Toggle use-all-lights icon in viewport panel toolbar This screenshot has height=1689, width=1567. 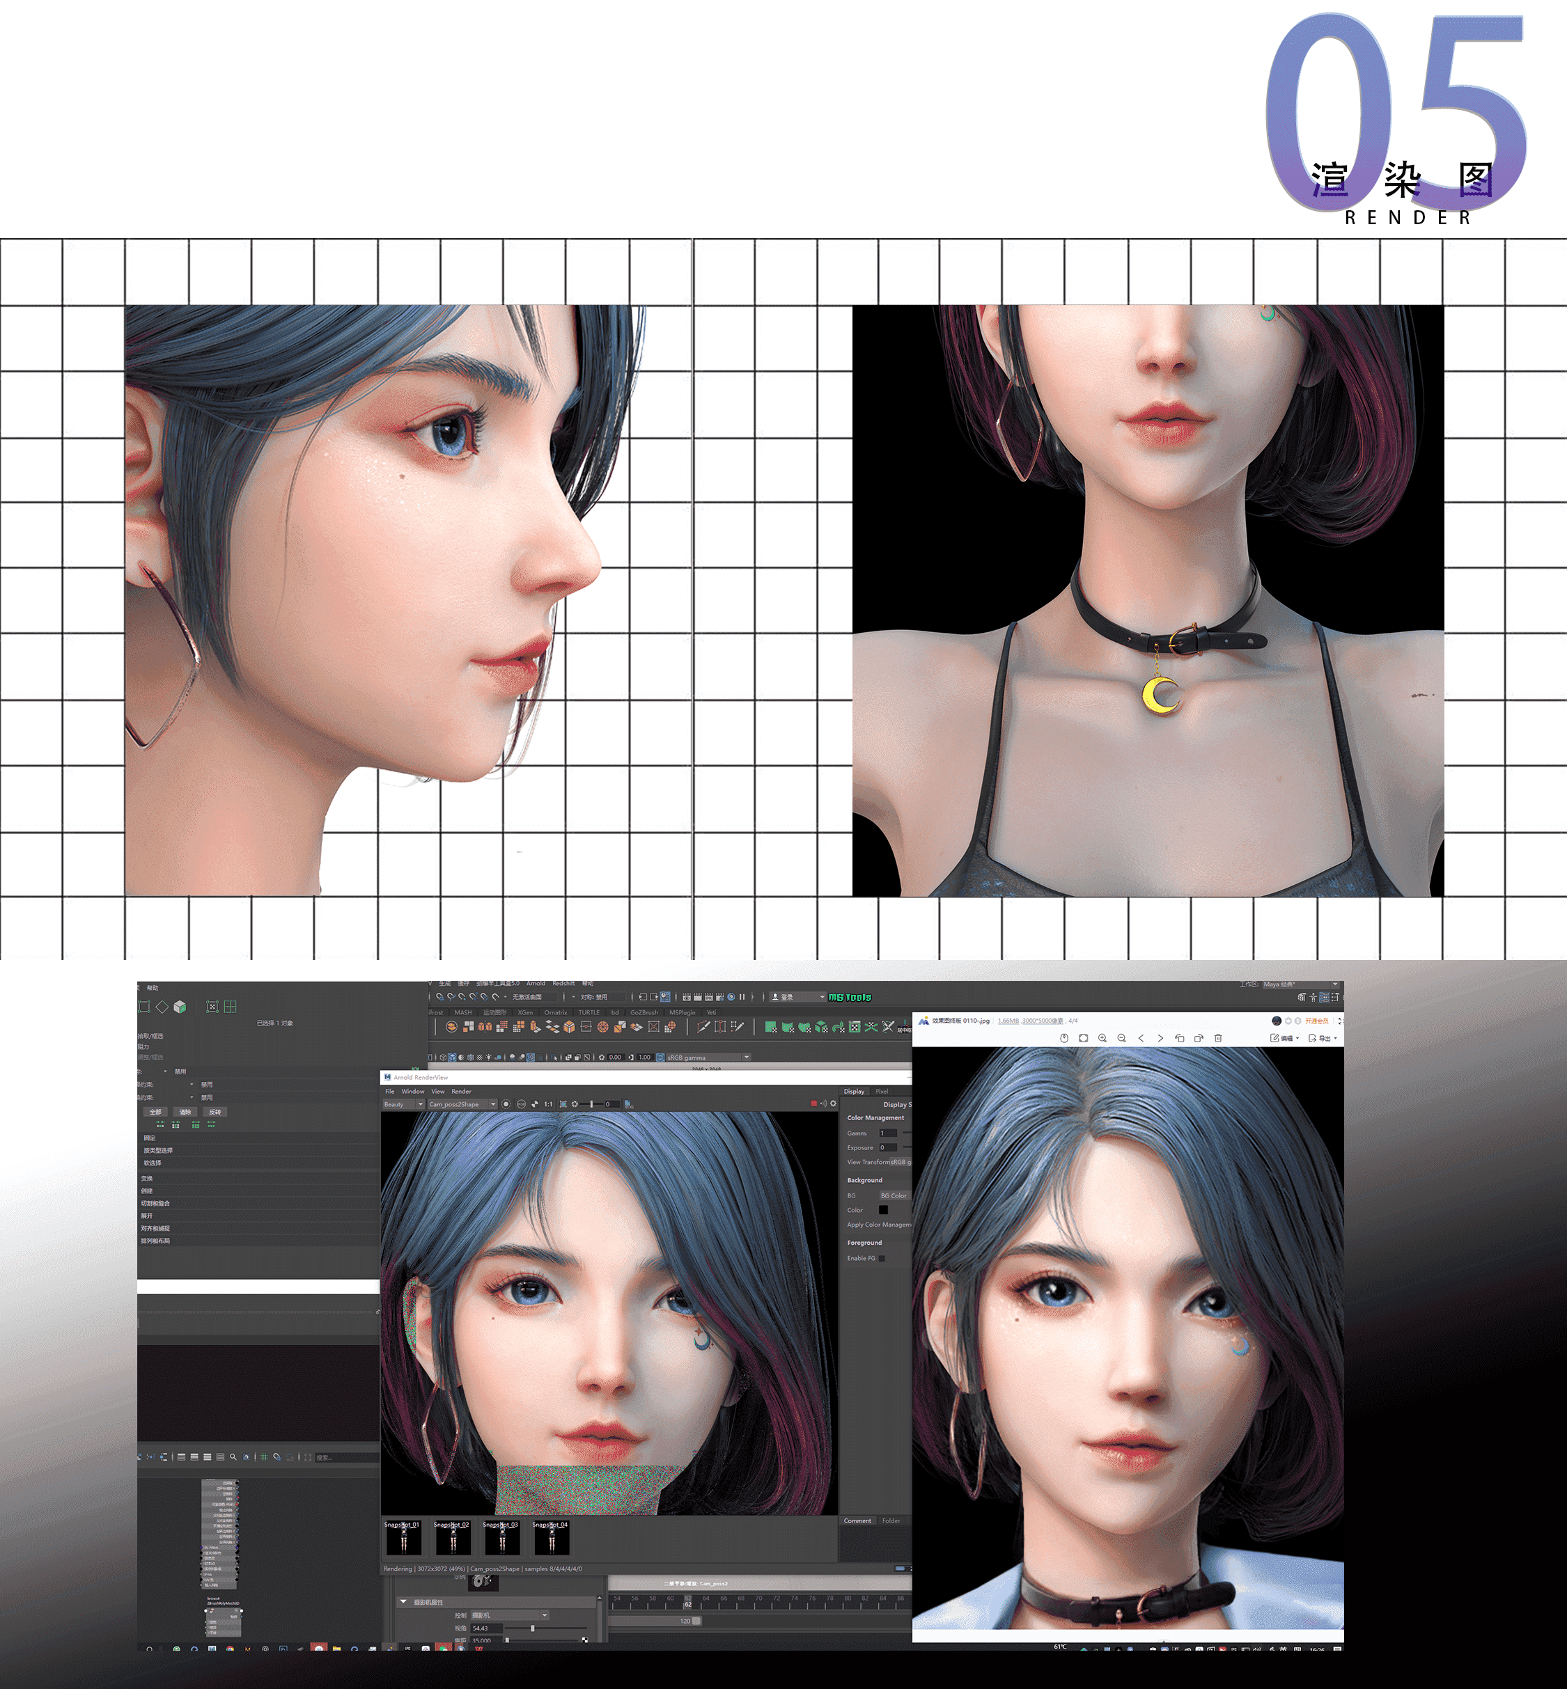click(x=488, y=1058)
